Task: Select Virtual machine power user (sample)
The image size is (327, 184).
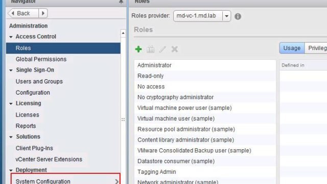Action: (205, 108)
